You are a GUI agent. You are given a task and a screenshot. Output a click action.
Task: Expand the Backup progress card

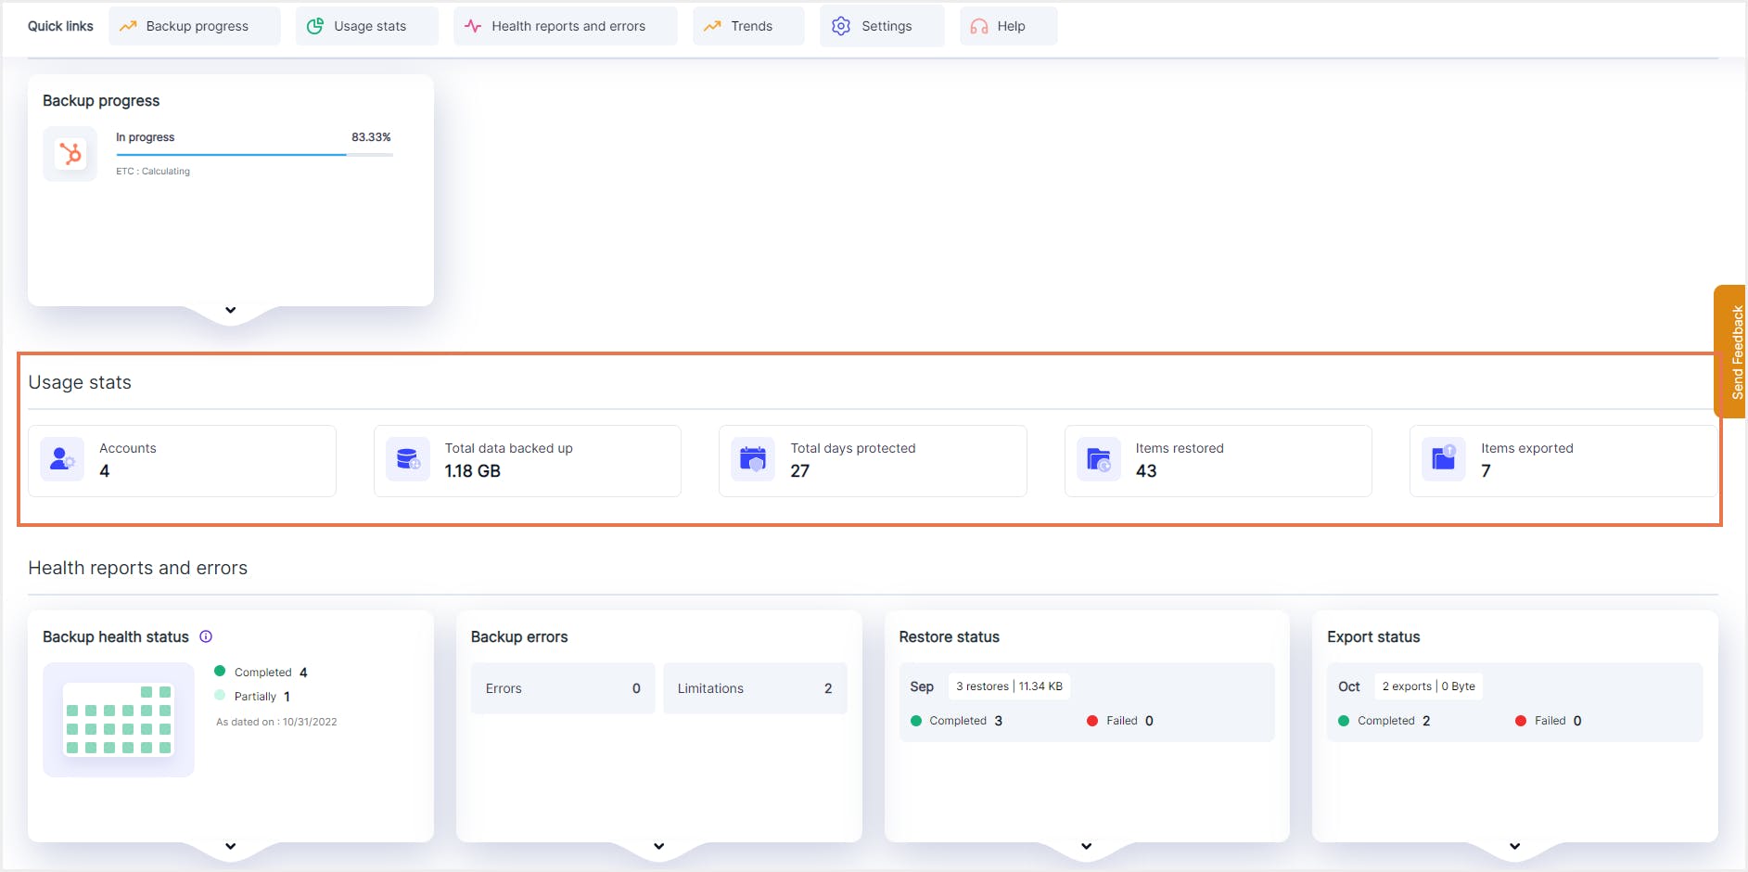click(x=230, y=310)
